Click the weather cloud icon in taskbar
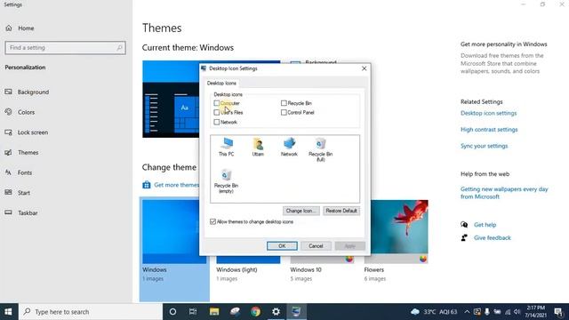 (415, 312)
